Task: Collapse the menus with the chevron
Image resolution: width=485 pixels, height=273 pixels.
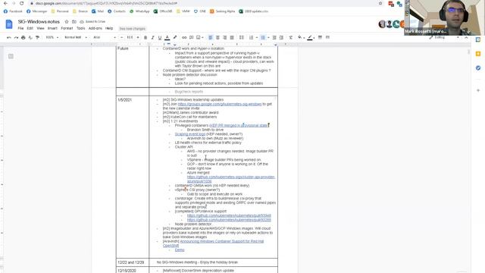Action: [466, 37]
